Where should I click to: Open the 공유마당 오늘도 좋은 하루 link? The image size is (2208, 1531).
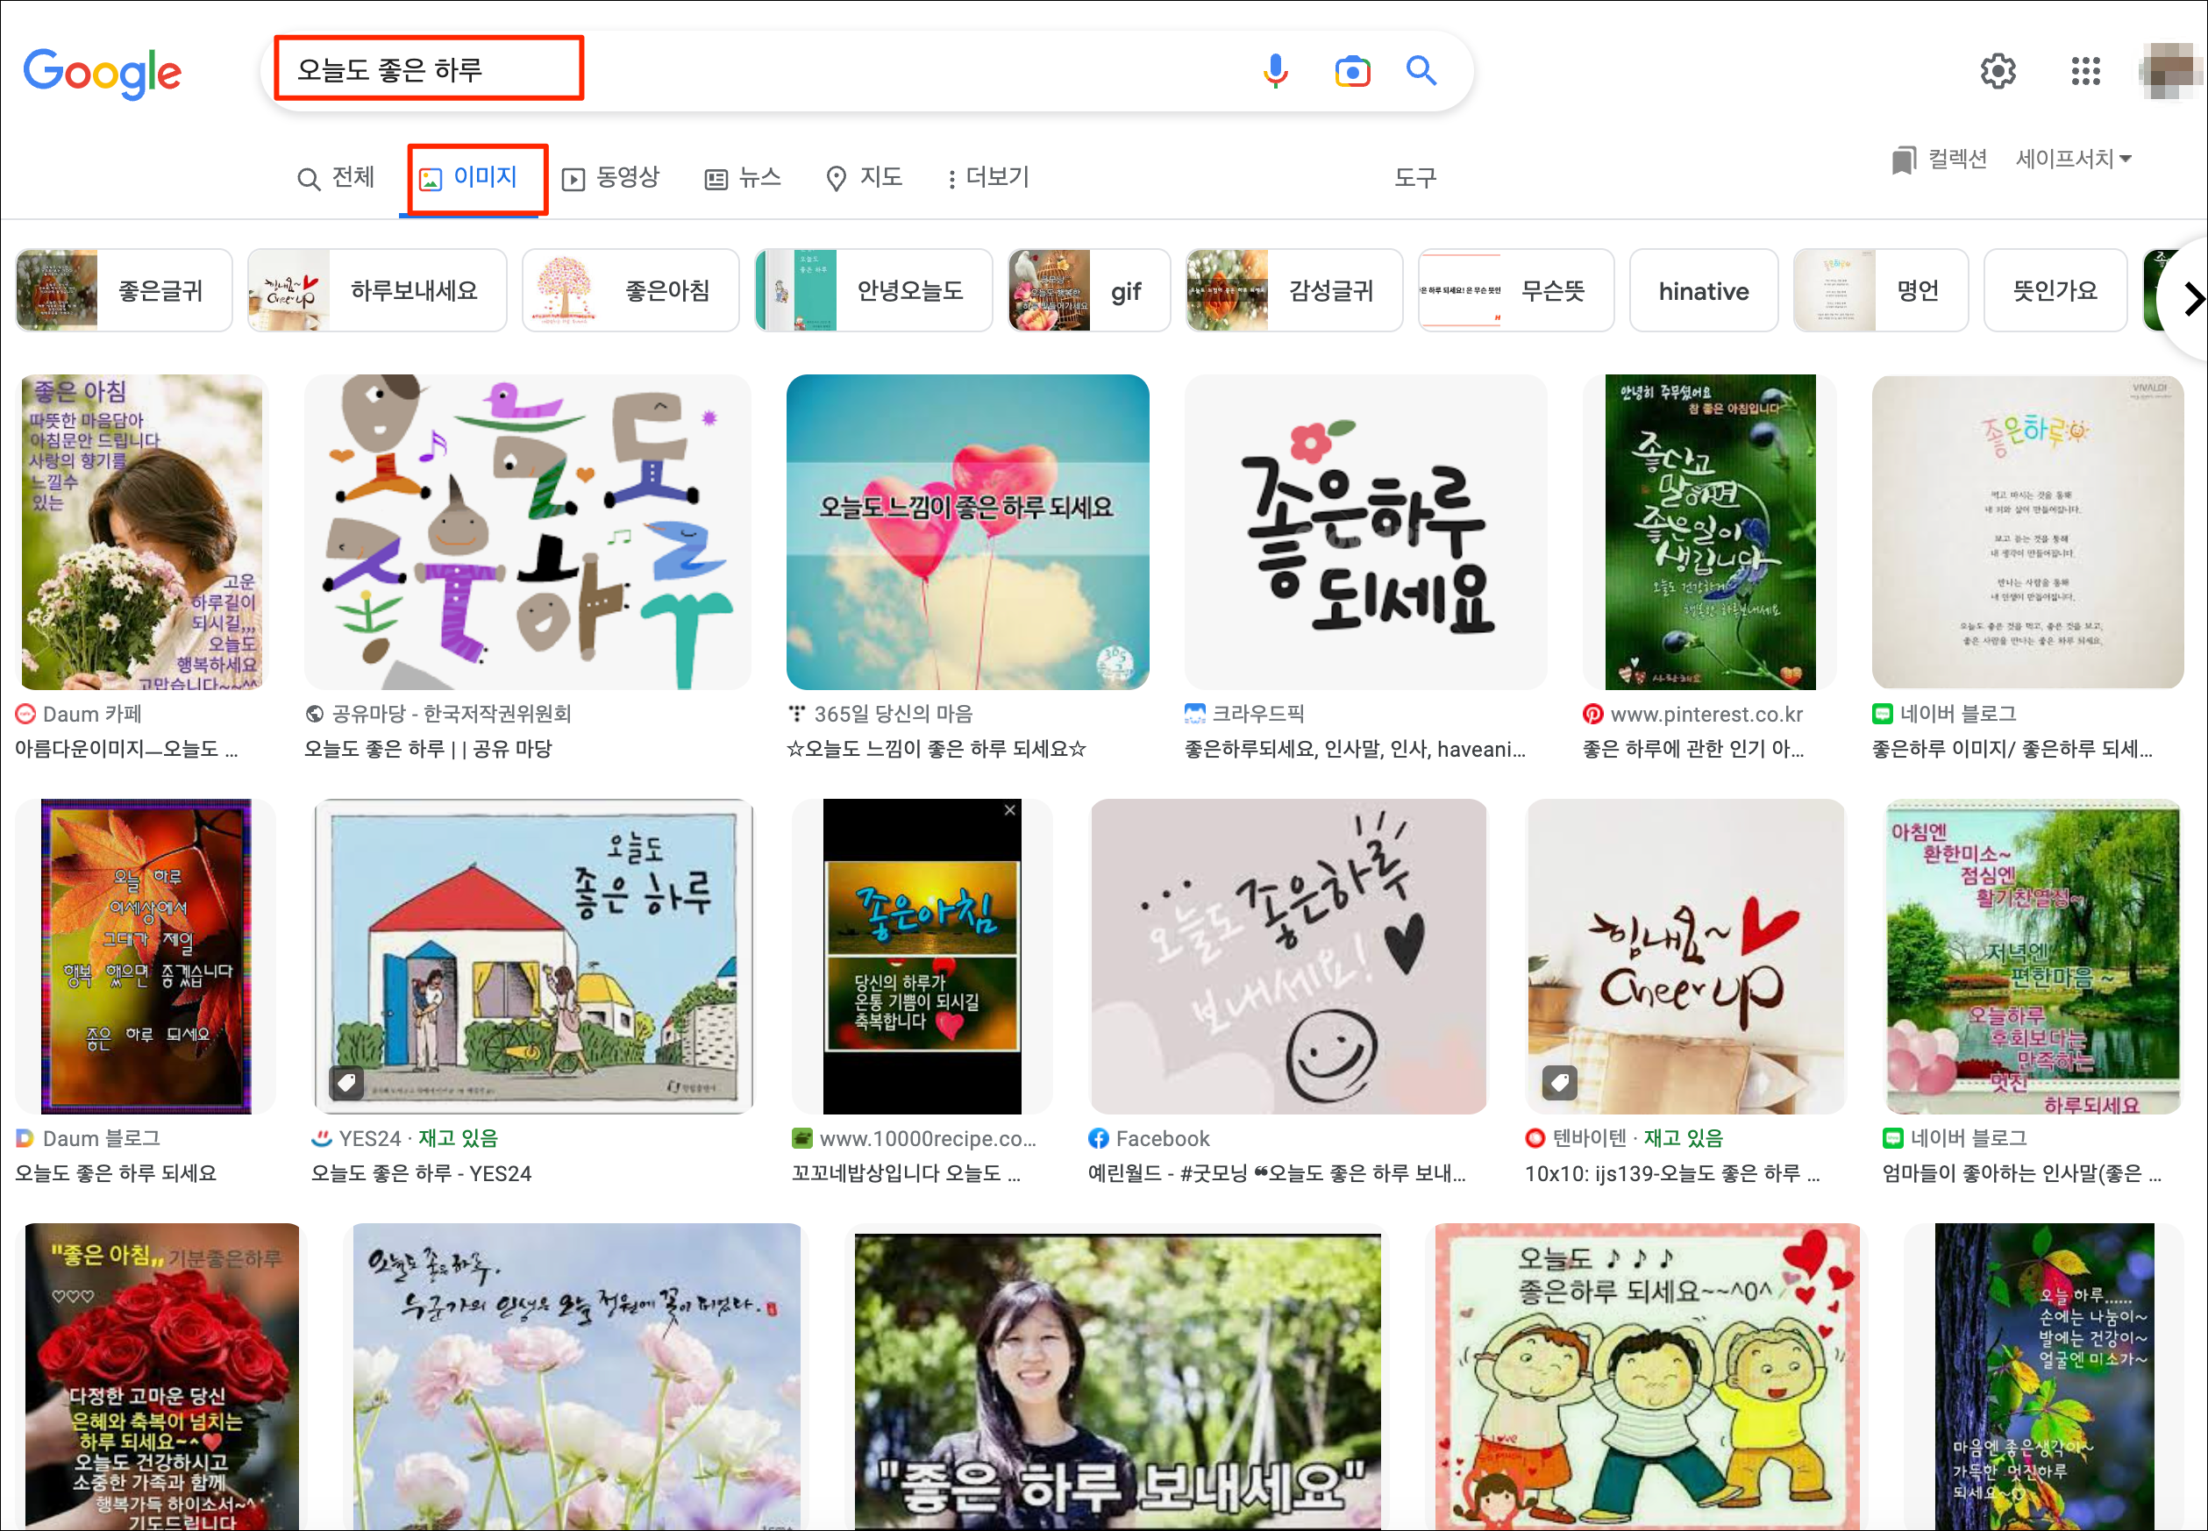[428, 749]
